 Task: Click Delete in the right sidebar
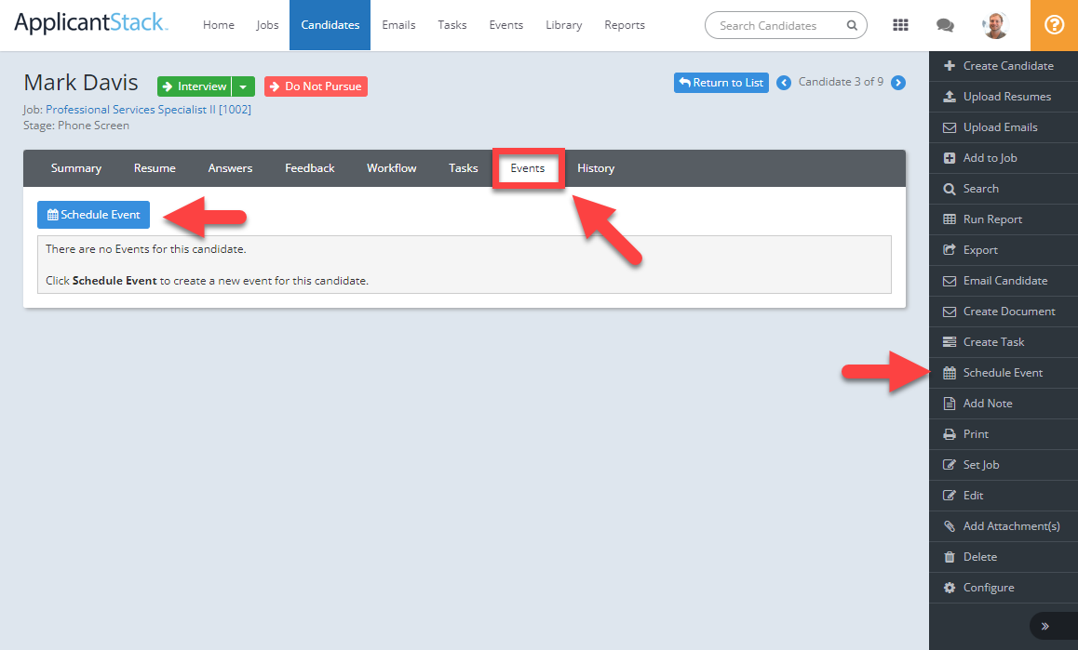tap(979, 557)
